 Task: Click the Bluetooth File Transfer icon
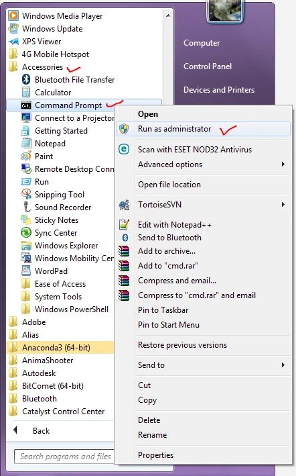point(26,79)
